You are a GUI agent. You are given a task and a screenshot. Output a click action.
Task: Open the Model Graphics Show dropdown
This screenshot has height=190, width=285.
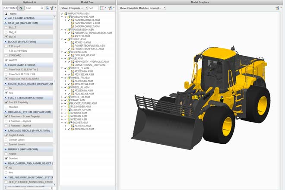tap(142, 8)
